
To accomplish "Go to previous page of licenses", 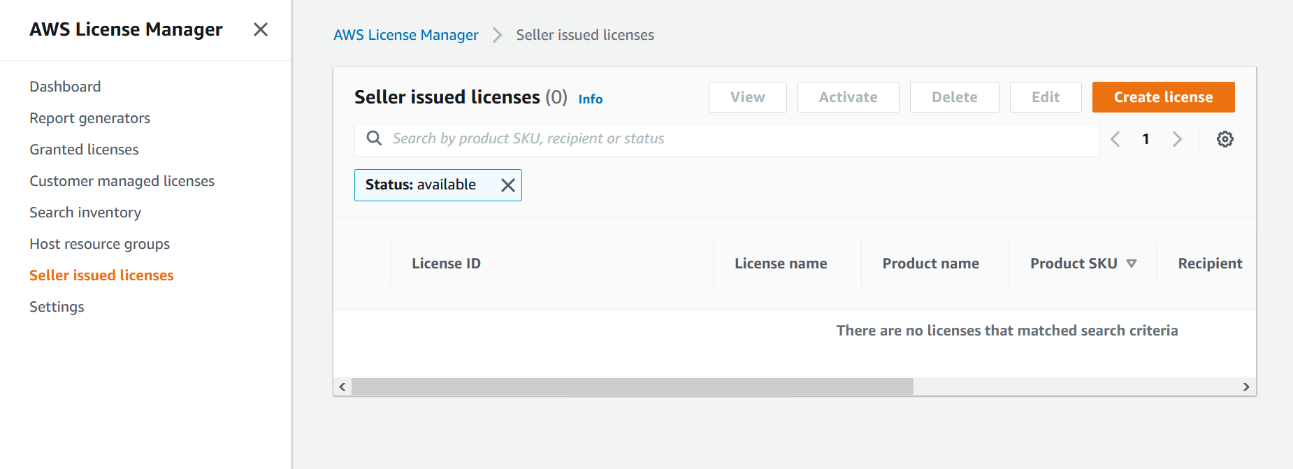I will [1115, 139].
